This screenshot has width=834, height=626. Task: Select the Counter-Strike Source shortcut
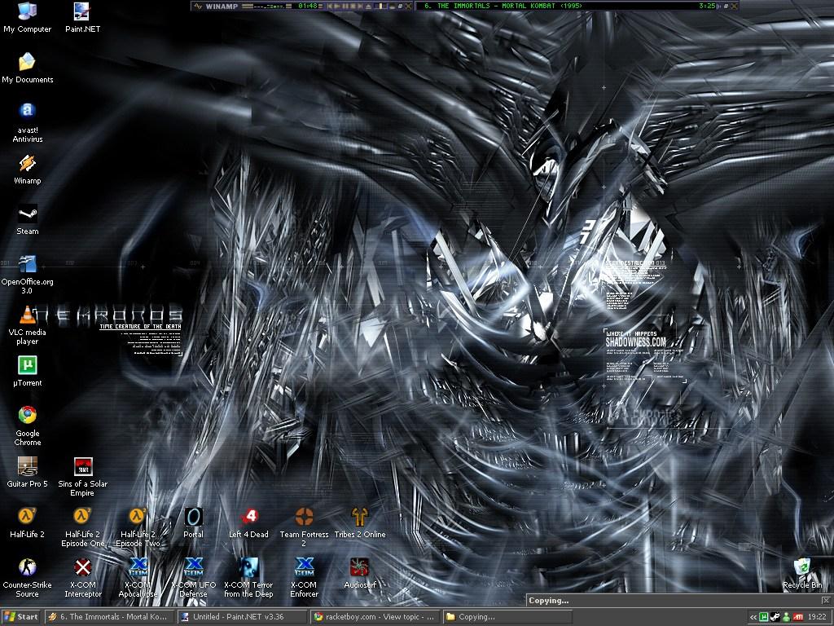[x=27, y=578]
